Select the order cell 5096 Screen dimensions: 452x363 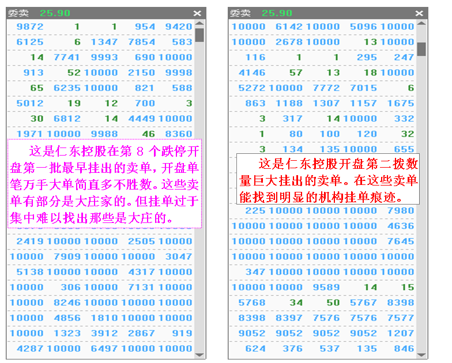363,27
